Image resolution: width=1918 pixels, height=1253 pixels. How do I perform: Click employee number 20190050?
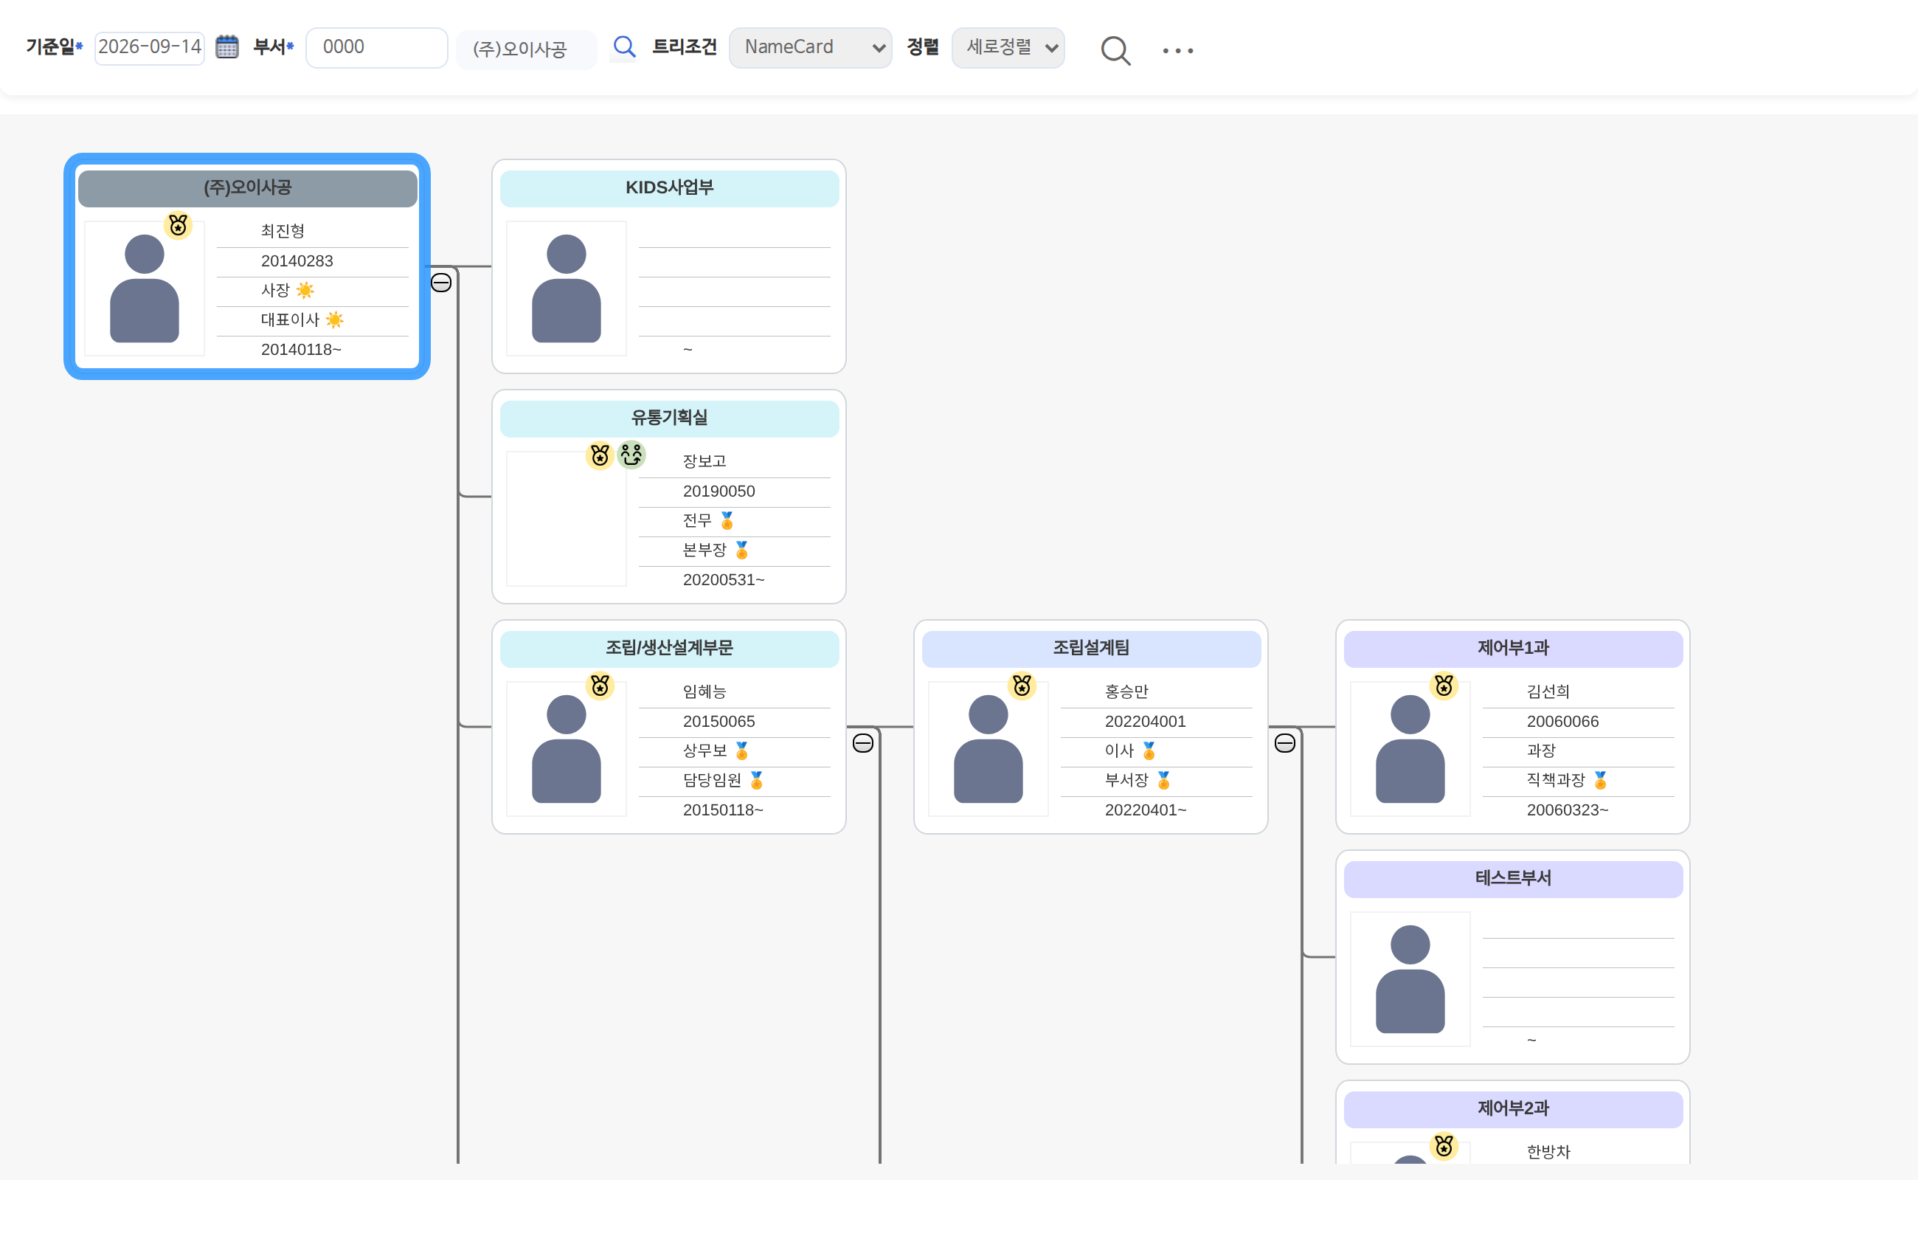(719, 491)
